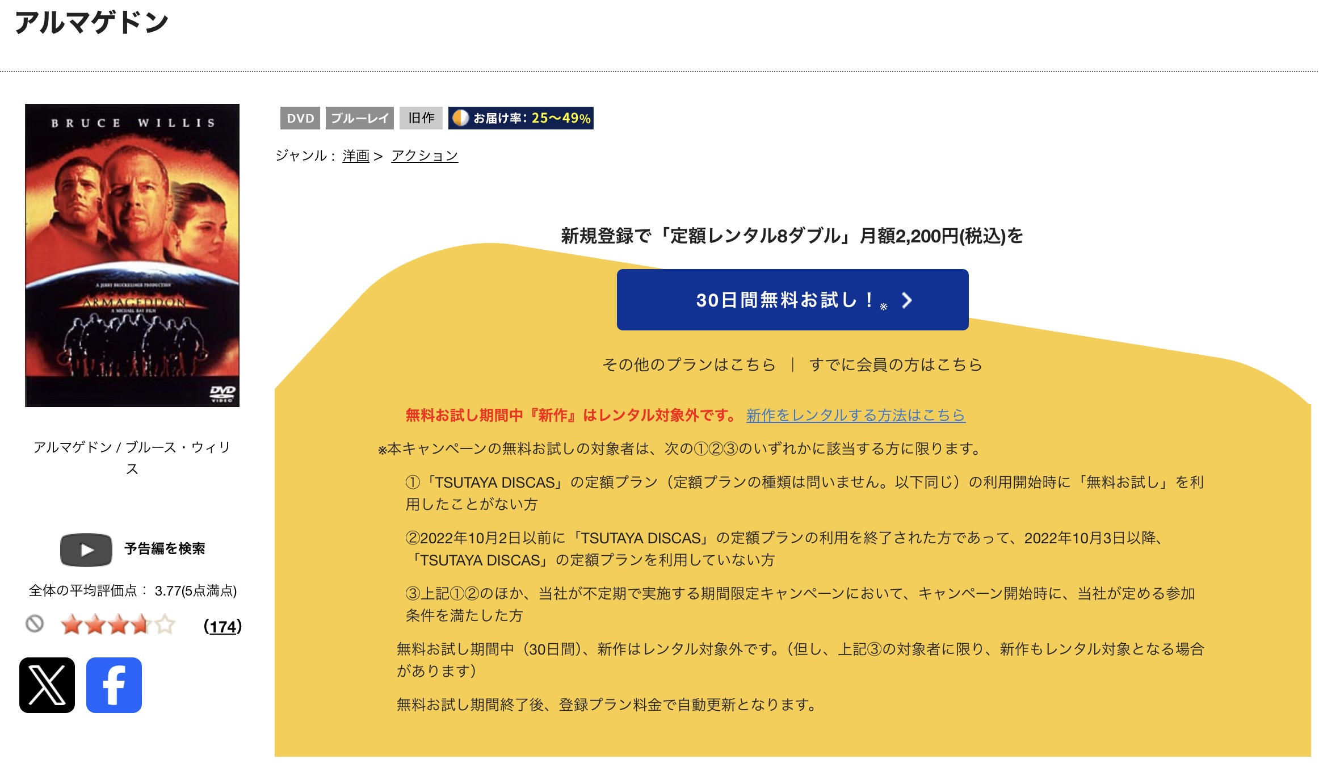Click condition ① about 利用開始時に無料お試し
This screenshot has height=763, width=1319.
(x=805, y=493)
